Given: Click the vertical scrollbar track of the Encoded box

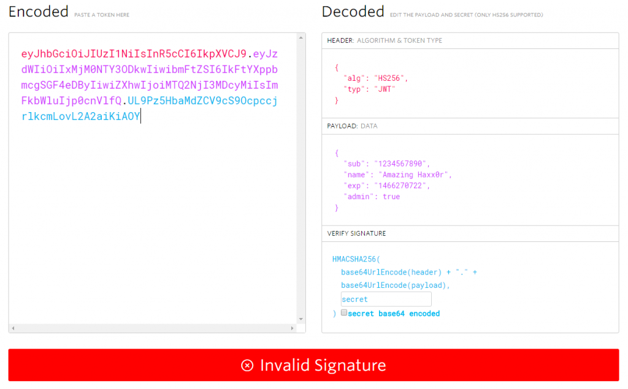Looking at the screenshot, I should click(301, 184).
